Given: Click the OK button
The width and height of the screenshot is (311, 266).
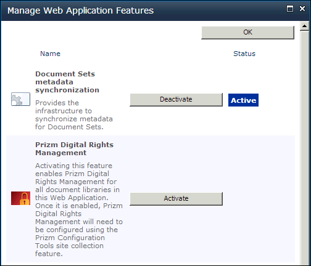Looking at the screenshot, I should pyautogui.click(x=247, y=33).
